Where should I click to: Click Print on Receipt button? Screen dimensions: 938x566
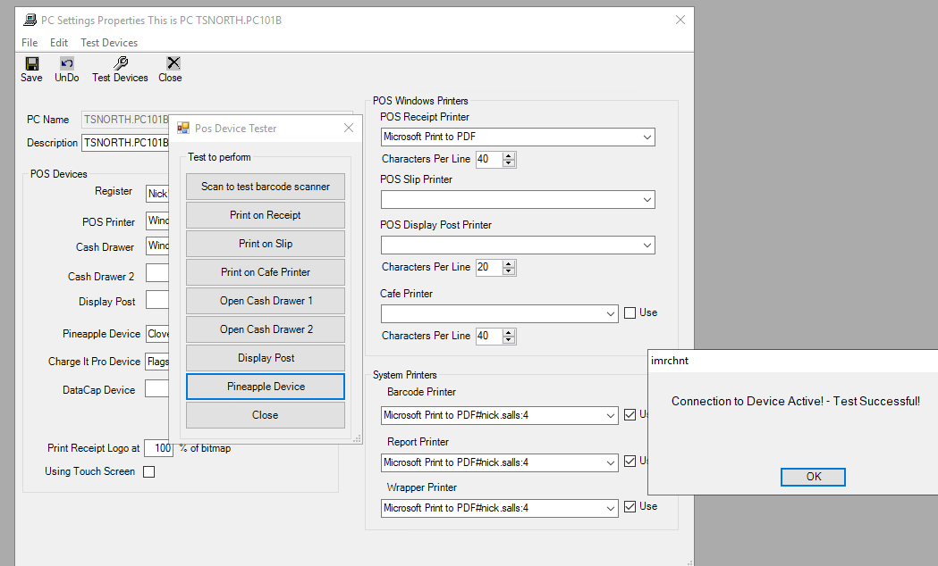pos(266,215)
